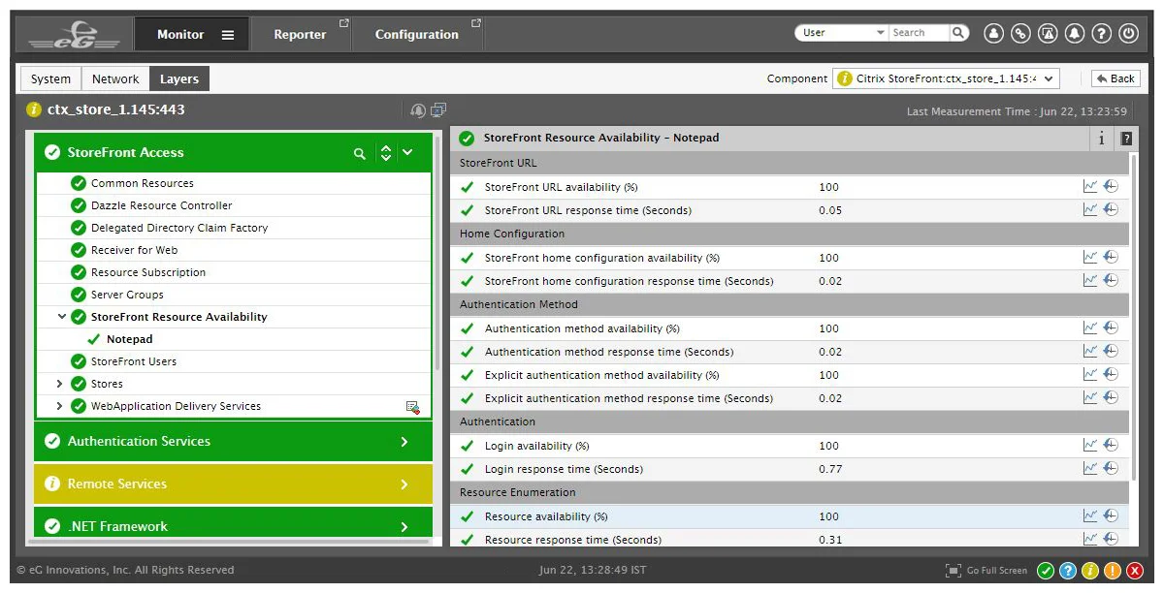This screenshot has height=593, width=1164.
Task: Open the Configuration module
Action: point(416,35)
